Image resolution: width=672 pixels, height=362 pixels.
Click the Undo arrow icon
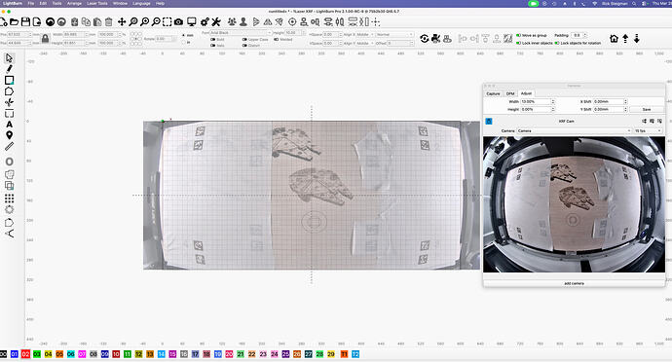(50, 21)
